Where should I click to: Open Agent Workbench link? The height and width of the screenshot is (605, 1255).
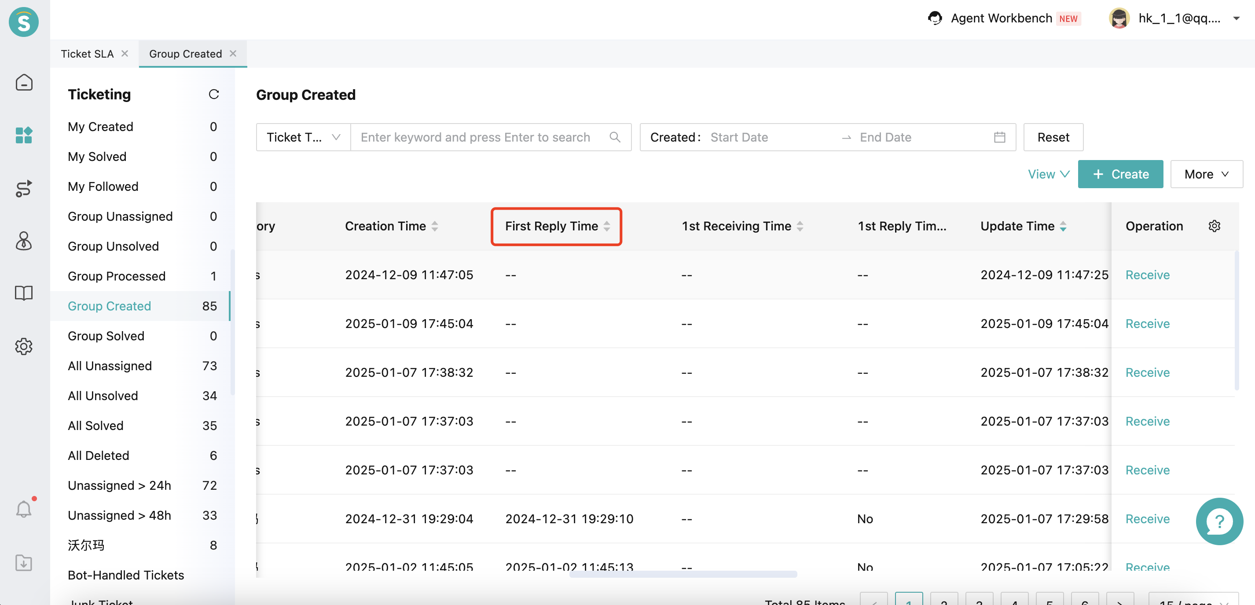pos(1001,18)
